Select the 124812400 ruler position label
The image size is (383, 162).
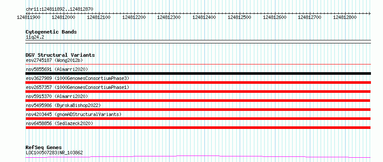tap(204, 17)
